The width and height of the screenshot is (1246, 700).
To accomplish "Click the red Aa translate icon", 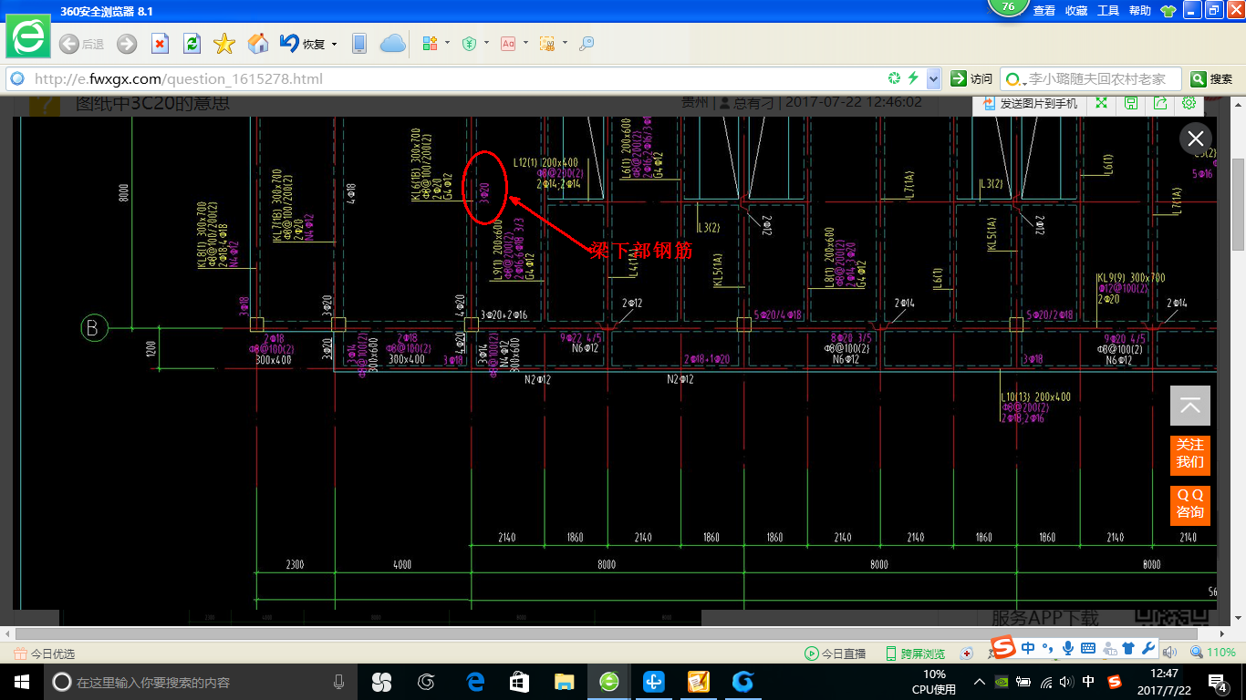I will 508,44.
